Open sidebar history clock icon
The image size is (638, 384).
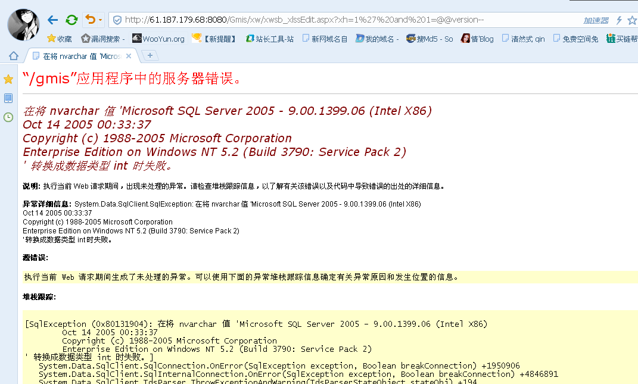coord(8,117)
